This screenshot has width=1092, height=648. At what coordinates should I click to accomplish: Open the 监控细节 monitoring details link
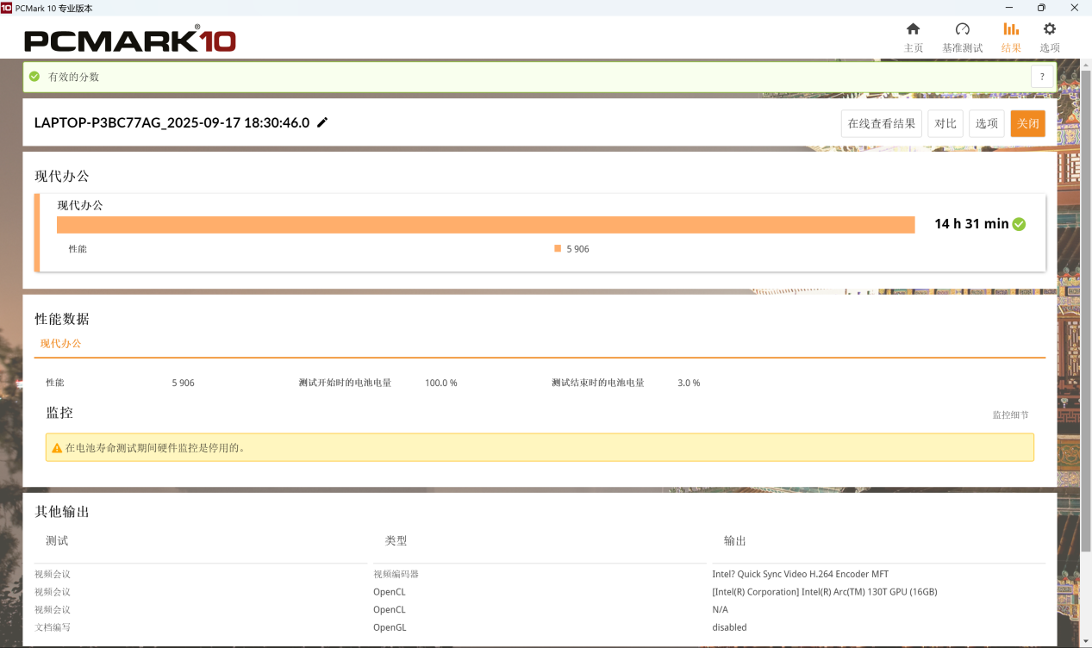1010,414
